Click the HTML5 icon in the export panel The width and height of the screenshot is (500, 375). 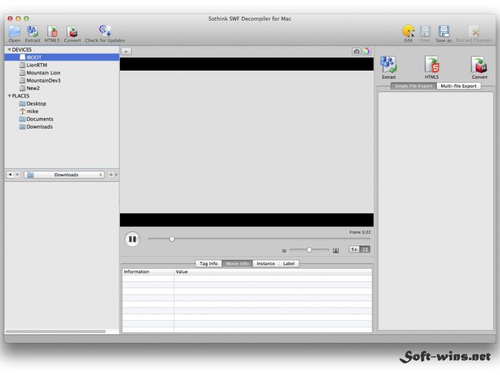432,67
